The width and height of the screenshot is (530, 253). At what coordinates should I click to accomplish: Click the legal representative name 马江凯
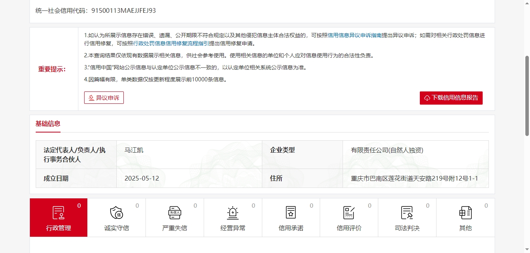(134, 150)
